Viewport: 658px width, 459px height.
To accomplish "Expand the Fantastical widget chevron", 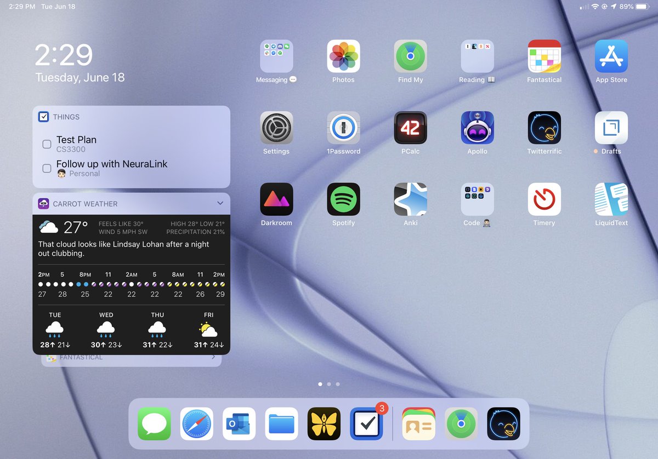I will 213,357.
